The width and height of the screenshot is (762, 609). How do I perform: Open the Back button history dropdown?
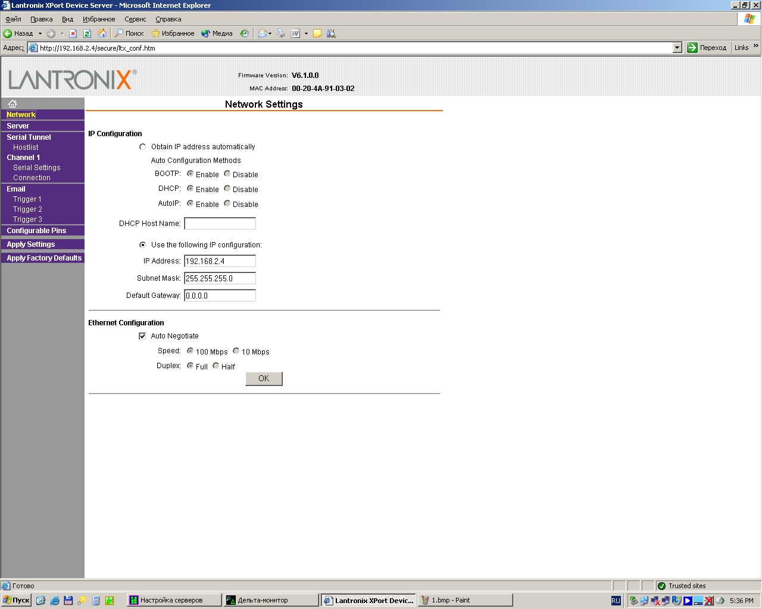(40, 33)
